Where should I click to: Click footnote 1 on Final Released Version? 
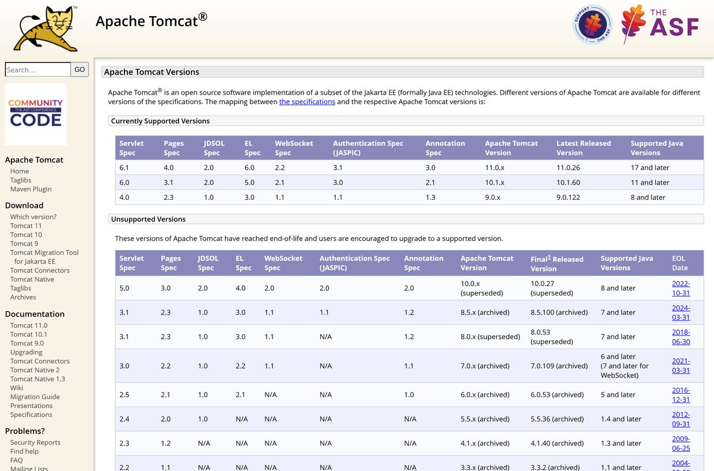coord(549,257)
